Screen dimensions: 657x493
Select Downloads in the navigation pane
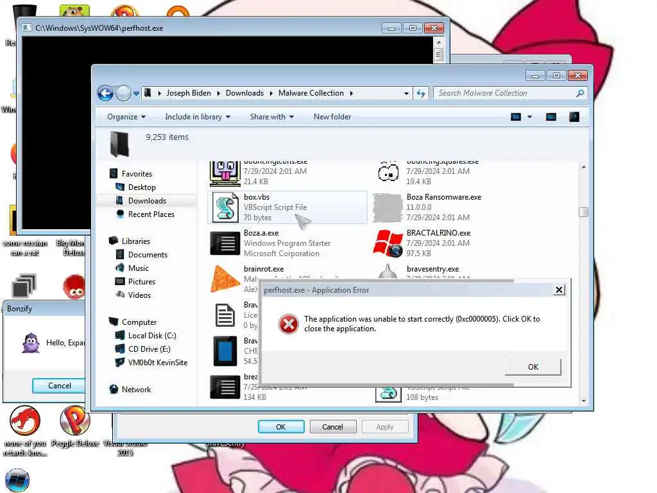pyautogui.click(x=147, y=201)
